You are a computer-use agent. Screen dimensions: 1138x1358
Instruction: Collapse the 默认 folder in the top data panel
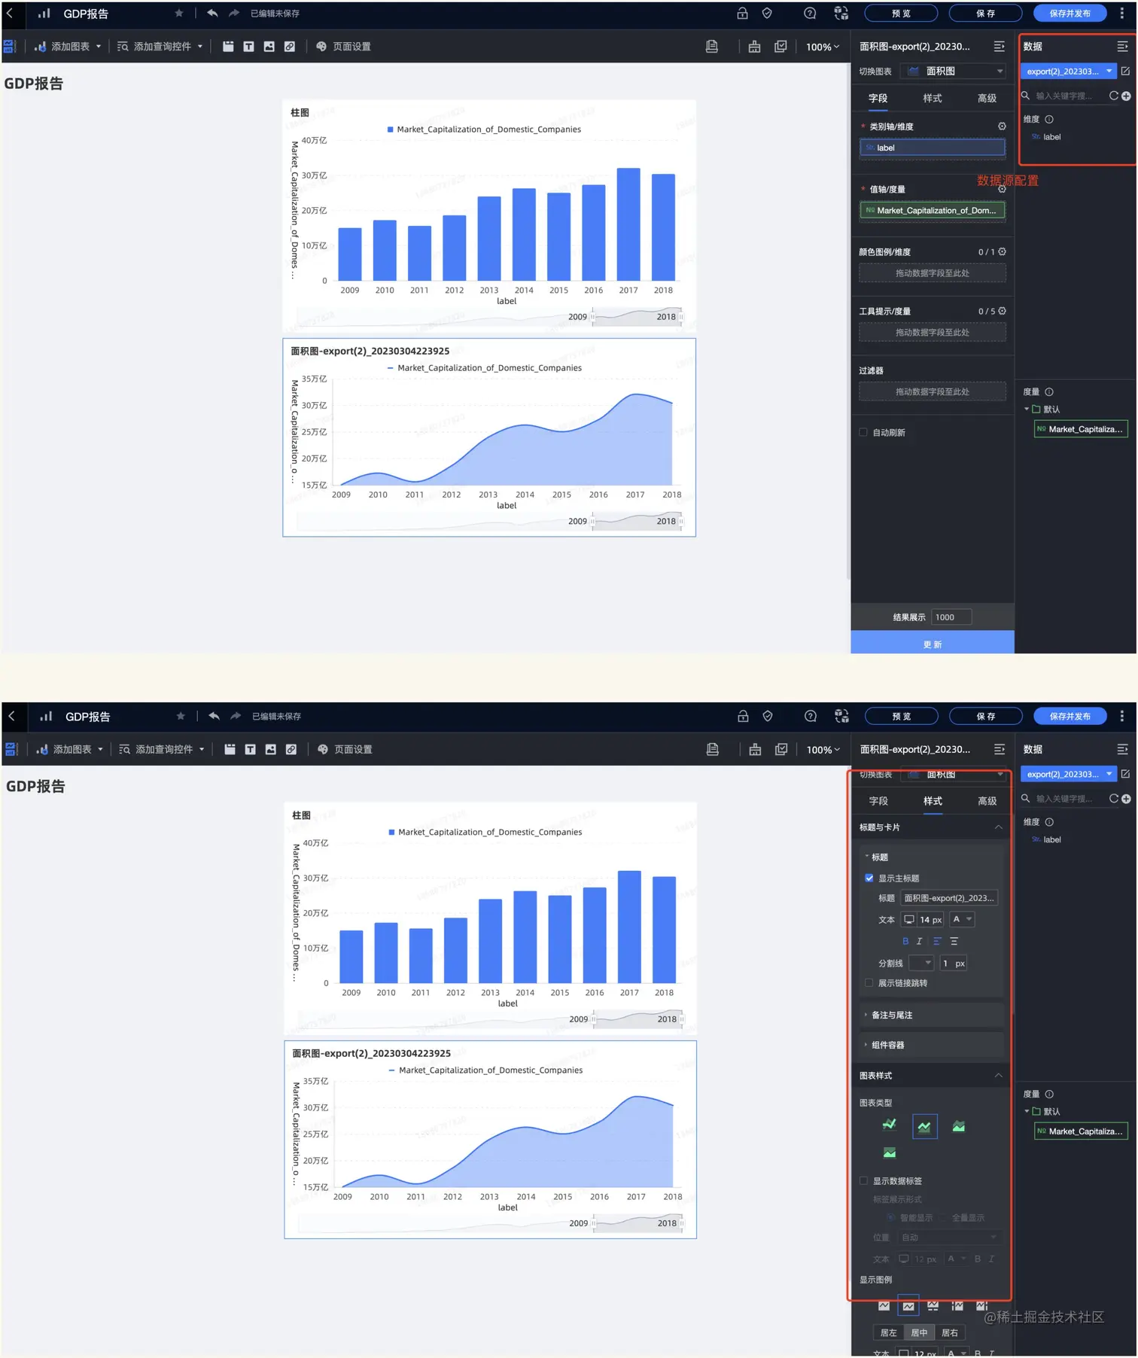coord(1027,410)
